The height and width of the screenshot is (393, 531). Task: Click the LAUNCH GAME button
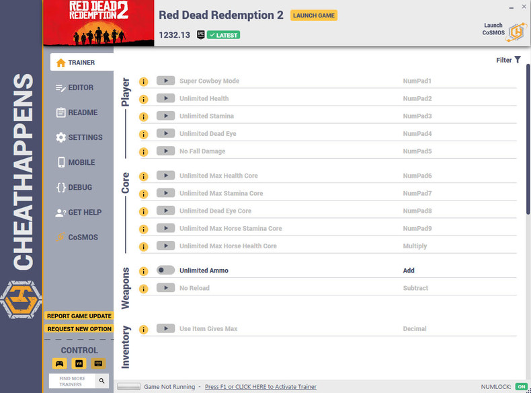314,15
